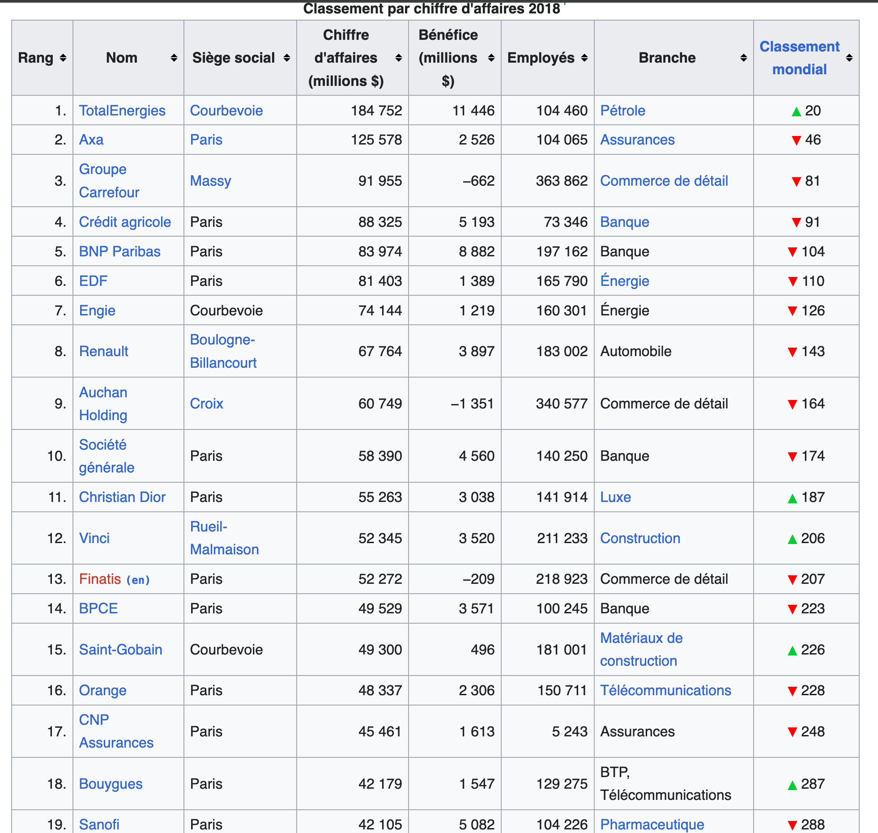Sort by Bénéfice column sort arrows
Viewport: 878px width, 833px height.
point(491,58)
